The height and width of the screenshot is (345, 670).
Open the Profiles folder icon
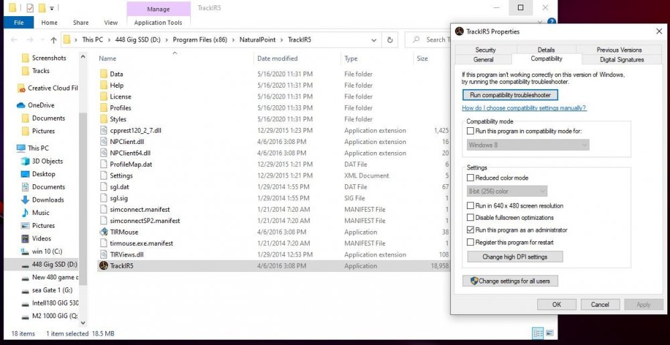[x=104, y=108]
